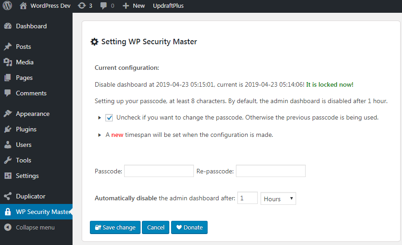Click the Cancel button
The image size is (402, 245).
156,227
